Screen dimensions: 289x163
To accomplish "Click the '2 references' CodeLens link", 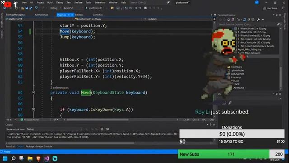I will click(x=59, y=87).
